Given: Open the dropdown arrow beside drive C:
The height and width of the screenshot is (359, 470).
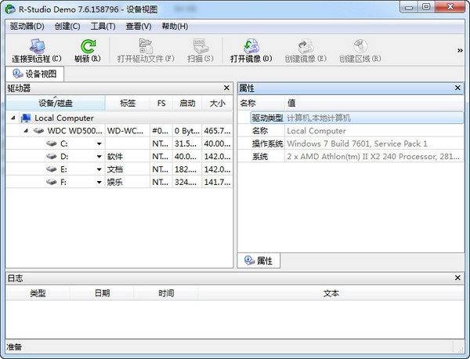Looking at the screenshot, I should coord(99,144).
